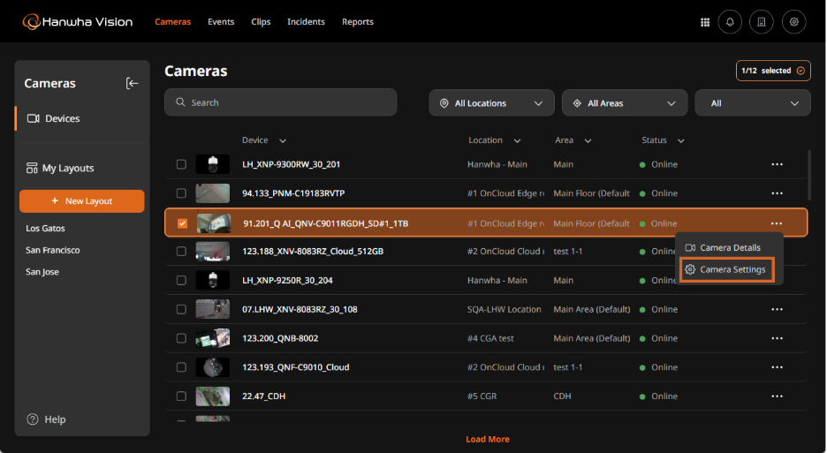Click the building/organization icon in header
Viewport: 827px width, 453px height.
point(762,22)
